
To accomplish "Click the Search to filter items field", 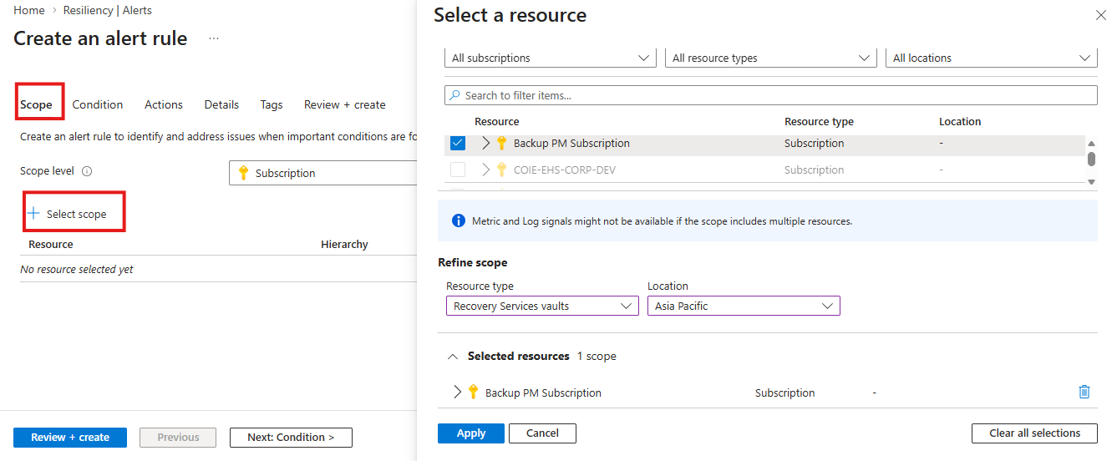I will (771, 95).
